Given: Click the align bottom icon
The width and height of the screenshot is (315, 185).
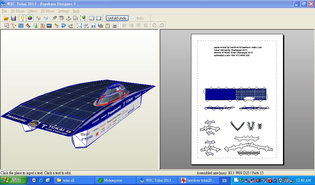Looking at the screenshot, I should tap(146, 26).
